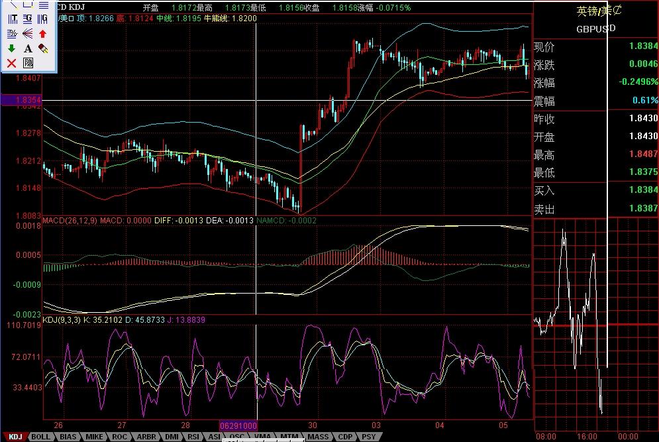659x442 pixels.
Task: Pick the green down arrow marker tool
Action: point(11,48)
